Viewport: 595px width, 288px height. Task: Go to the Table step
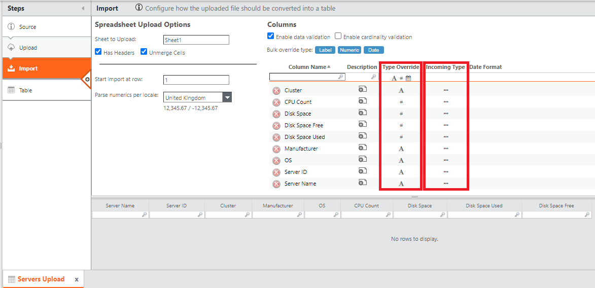pos(47,90)
